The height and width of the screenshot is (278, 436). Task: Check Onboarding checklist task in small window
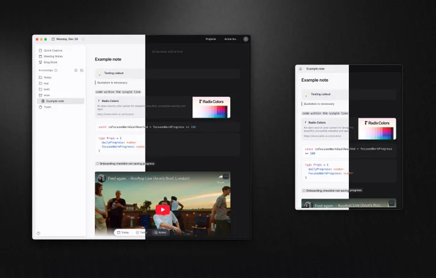304,190
